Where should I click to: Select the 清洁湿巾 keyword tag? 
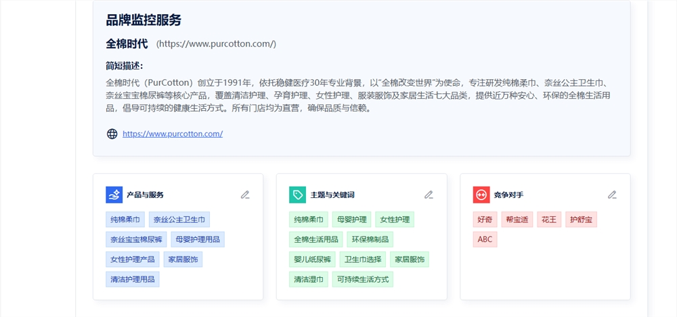coord(309,279)
